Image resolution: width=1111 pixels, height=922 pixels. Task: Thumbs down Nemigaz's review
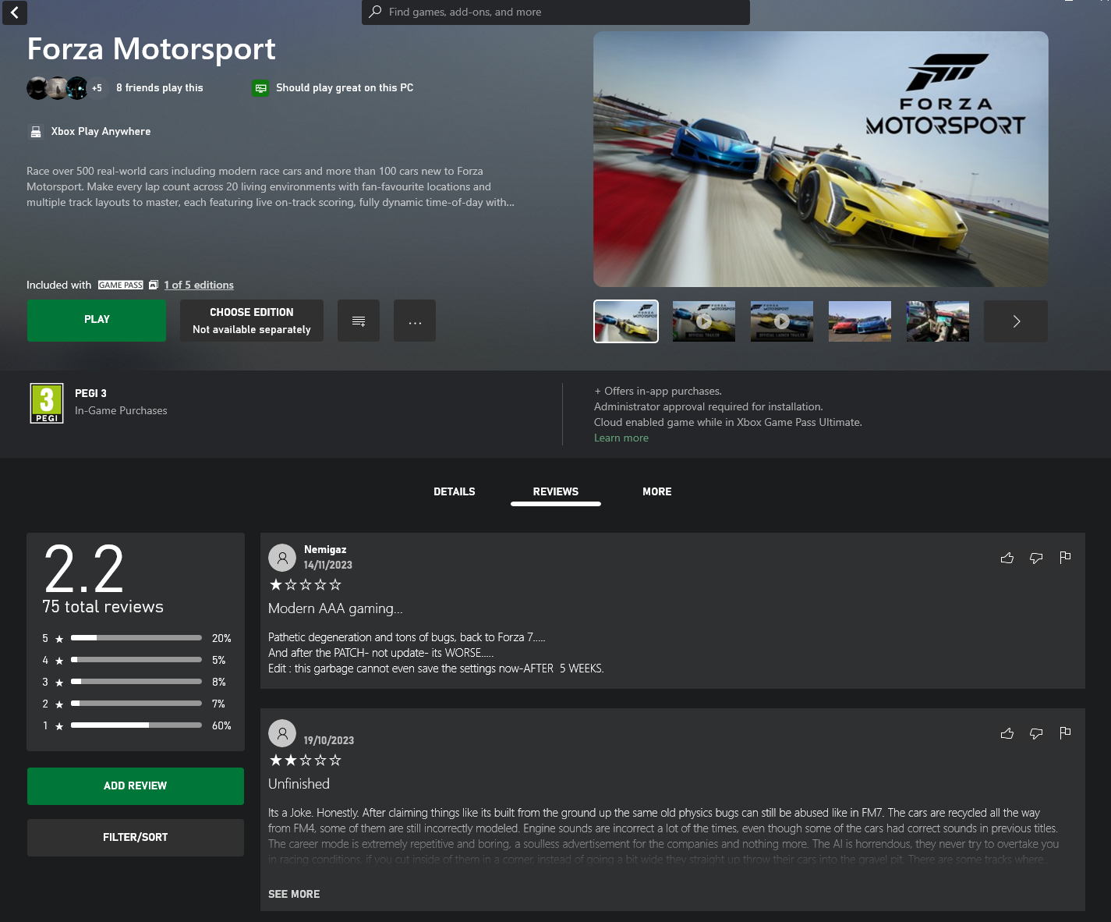click(x=1036, y=558)
